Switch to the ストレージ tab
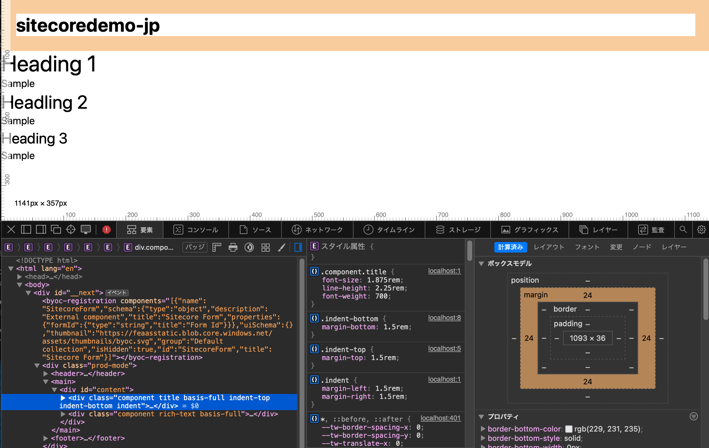This screenshot has height=448, width=709. (x=458, y=230)
